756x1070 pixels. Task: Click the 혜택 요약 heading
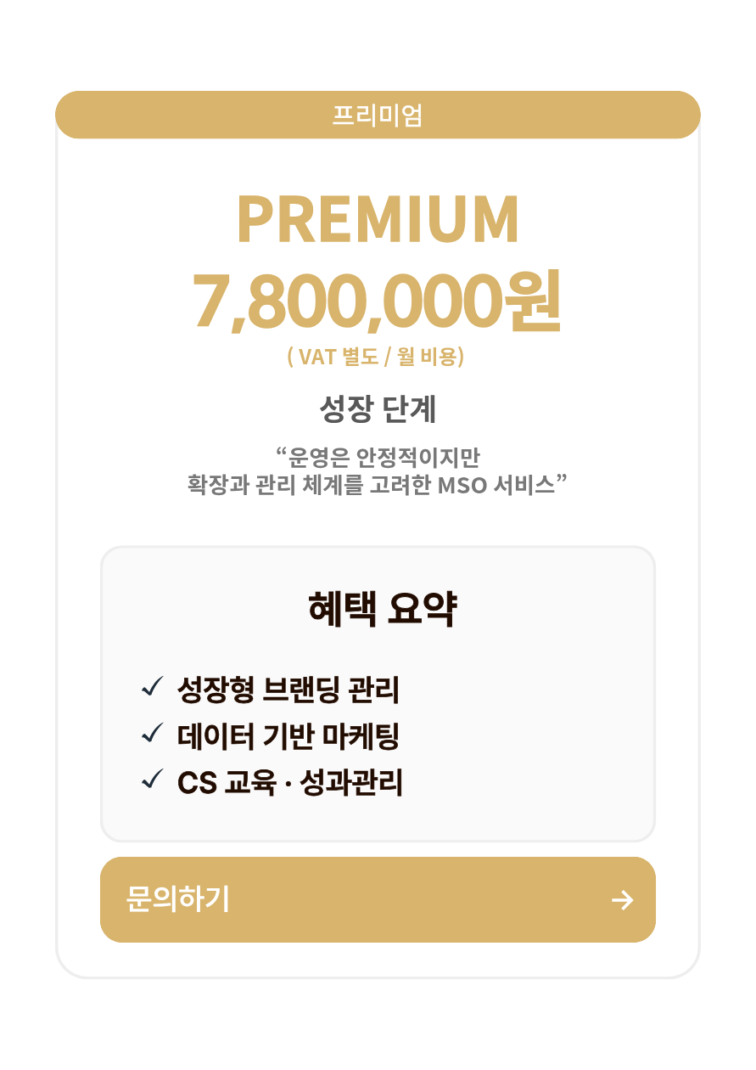(381, 608)
